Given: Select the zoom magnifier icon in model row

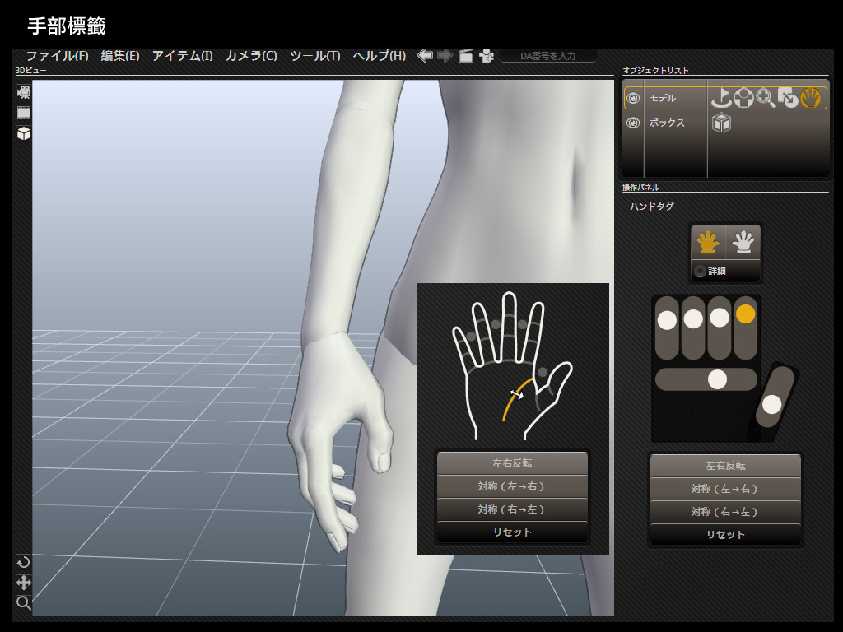Looking at the screenshot, I should [766, 99].
